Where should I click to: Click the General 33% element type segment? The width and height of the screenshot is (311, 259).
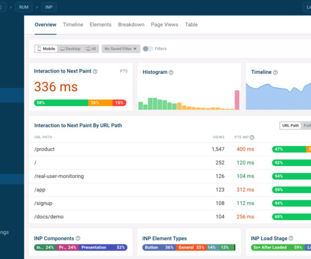pos(191,247)
